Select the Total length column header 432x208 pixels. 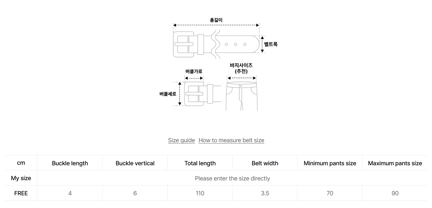(200, 163)
